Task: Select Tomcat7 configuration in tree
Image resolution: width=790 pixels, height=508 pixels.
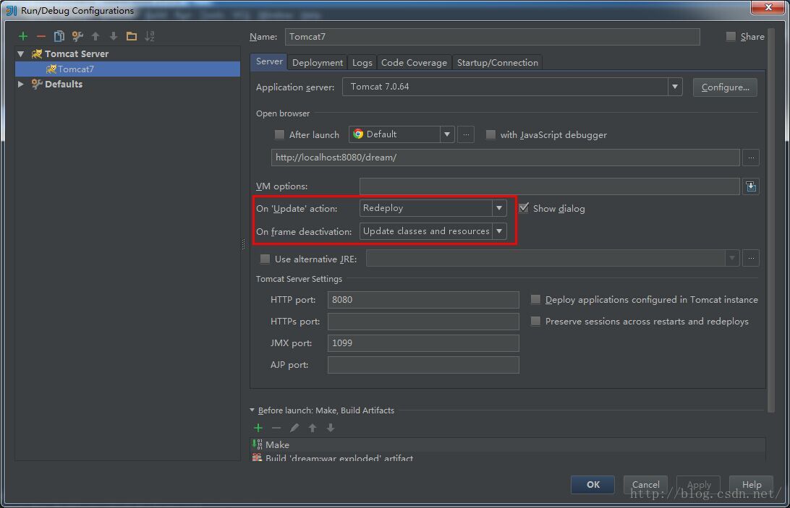Action: (127, 69)
